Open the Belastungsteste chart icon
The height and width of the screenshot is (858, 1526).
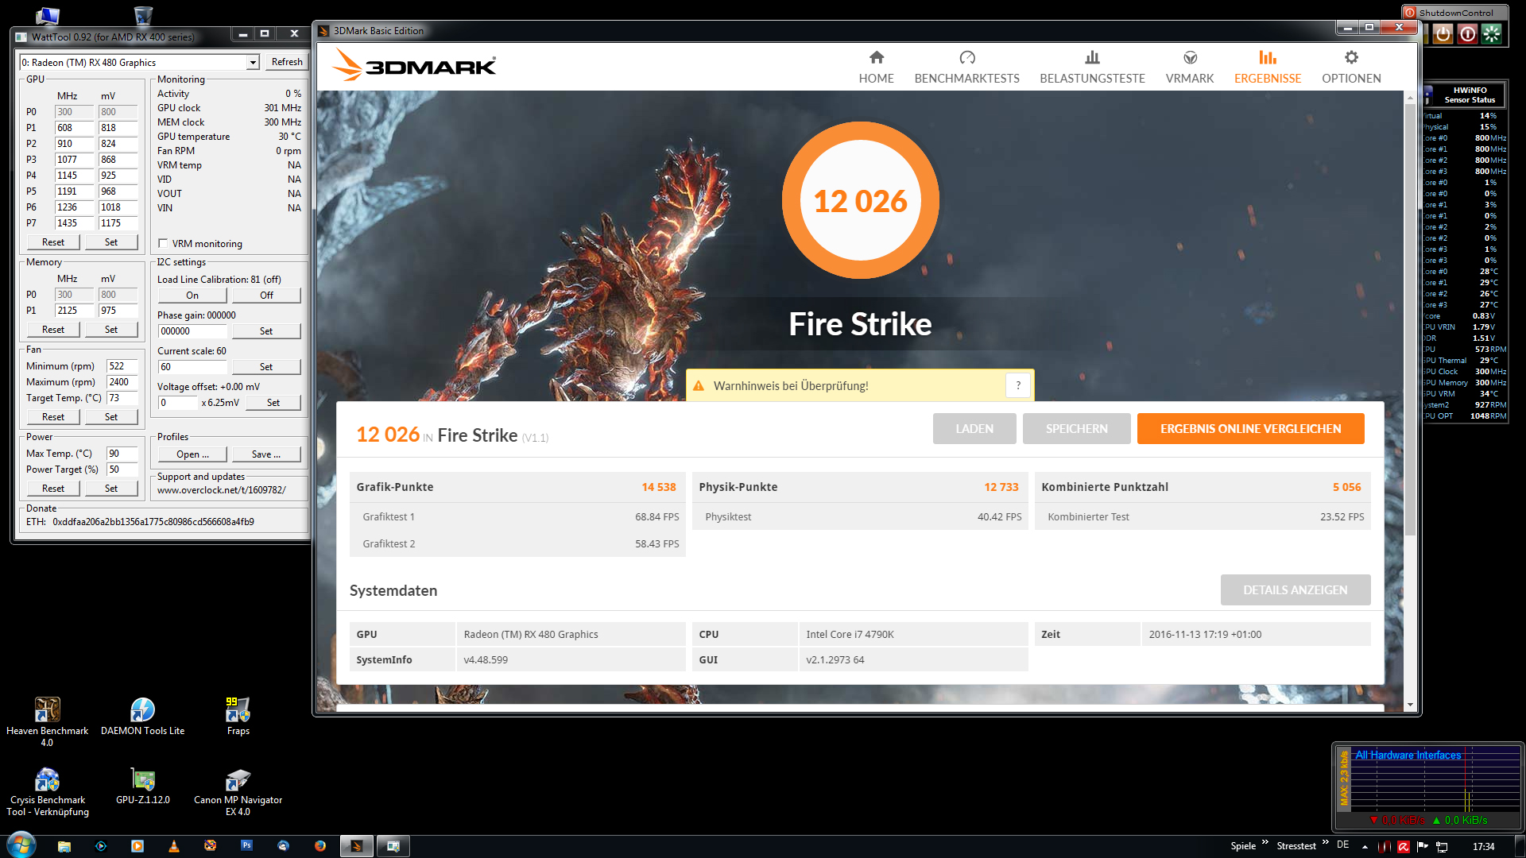[x=1092, y=57]
